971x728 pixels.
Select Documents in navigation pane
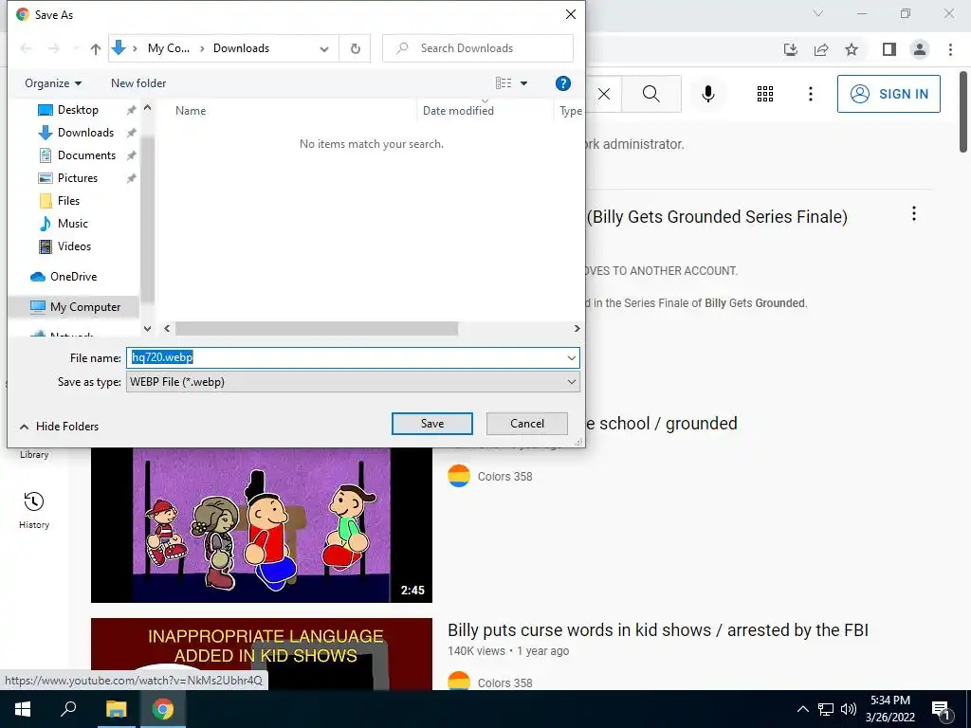tap(86, 155)
